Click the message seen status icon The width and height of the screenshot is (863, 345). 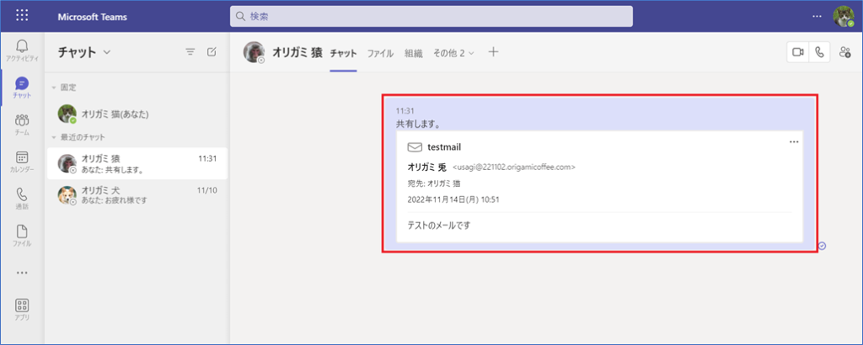823,246
